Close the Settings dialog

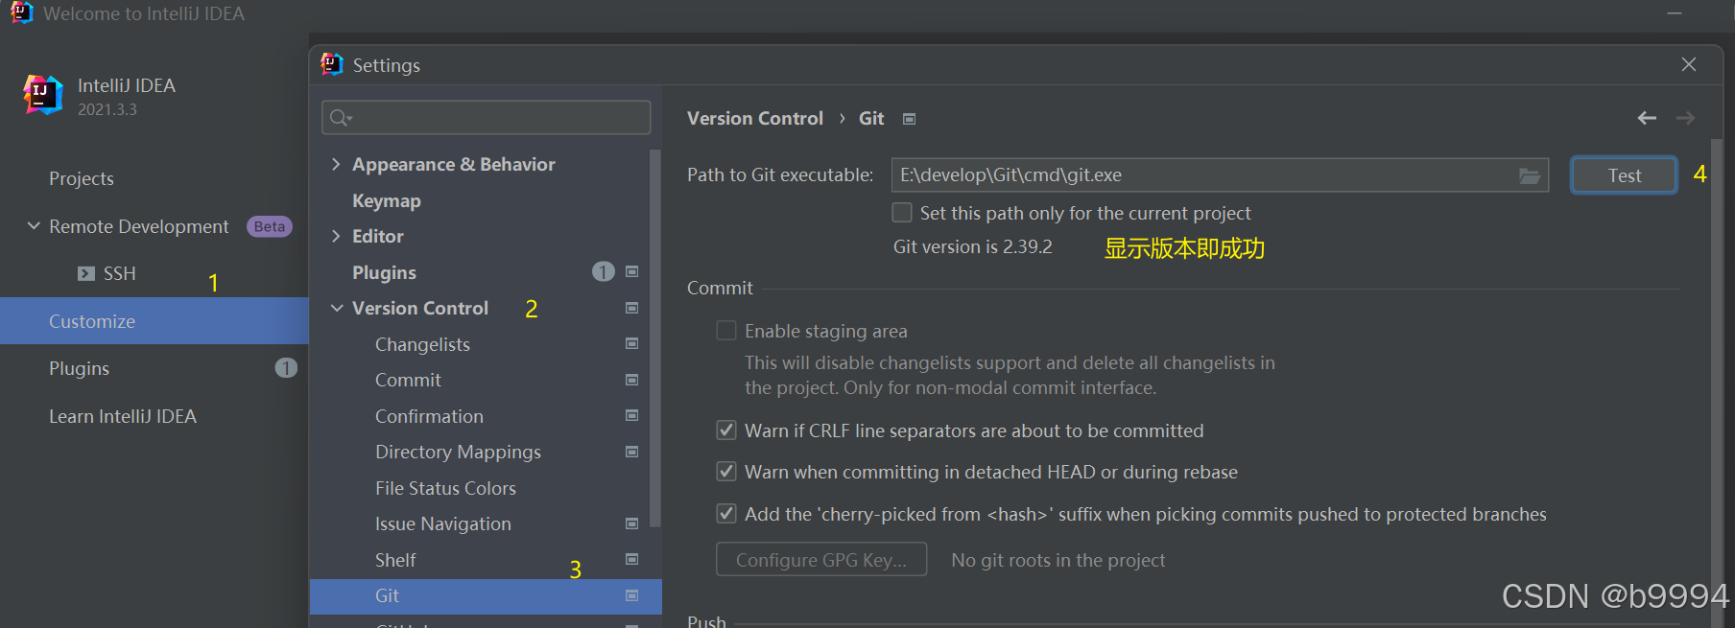click(1689, 64)
